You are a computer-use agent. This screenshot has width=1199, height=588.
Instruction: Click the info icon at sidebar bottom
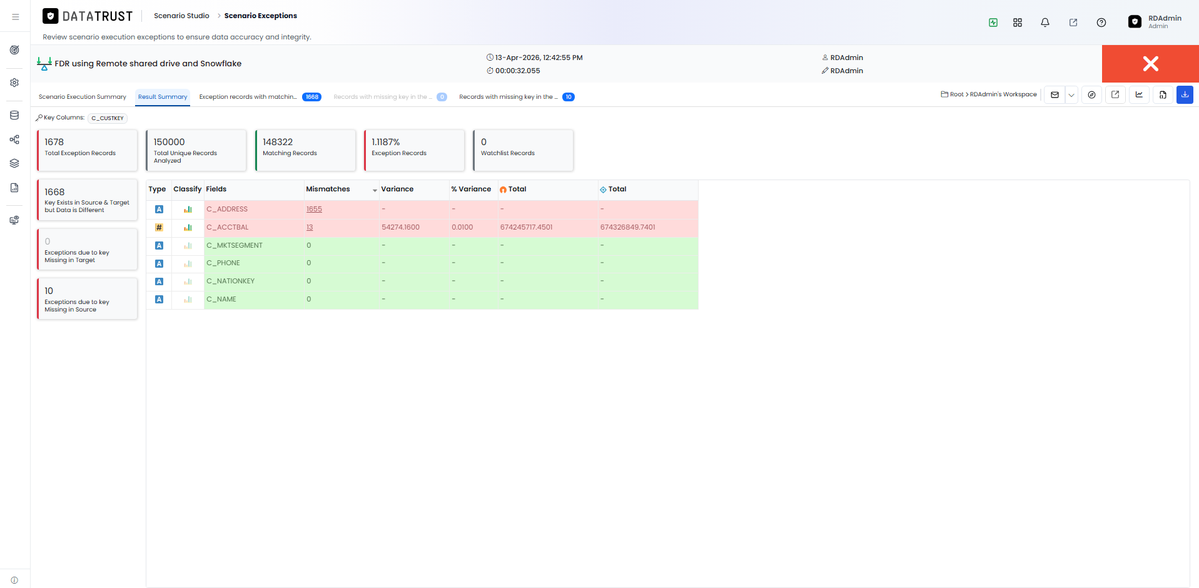click(x=14, y=580)
